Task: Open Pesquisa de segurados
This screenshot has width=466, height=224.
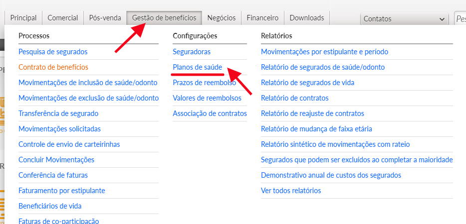Action: pos(53,52)
